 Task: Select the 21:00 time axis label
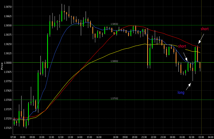point(144,137)
